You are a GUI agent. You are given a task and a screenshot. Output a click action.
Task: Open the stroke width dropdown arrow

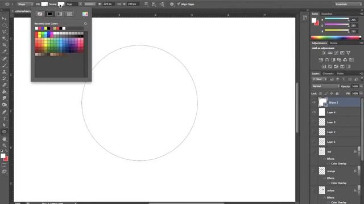80,4
